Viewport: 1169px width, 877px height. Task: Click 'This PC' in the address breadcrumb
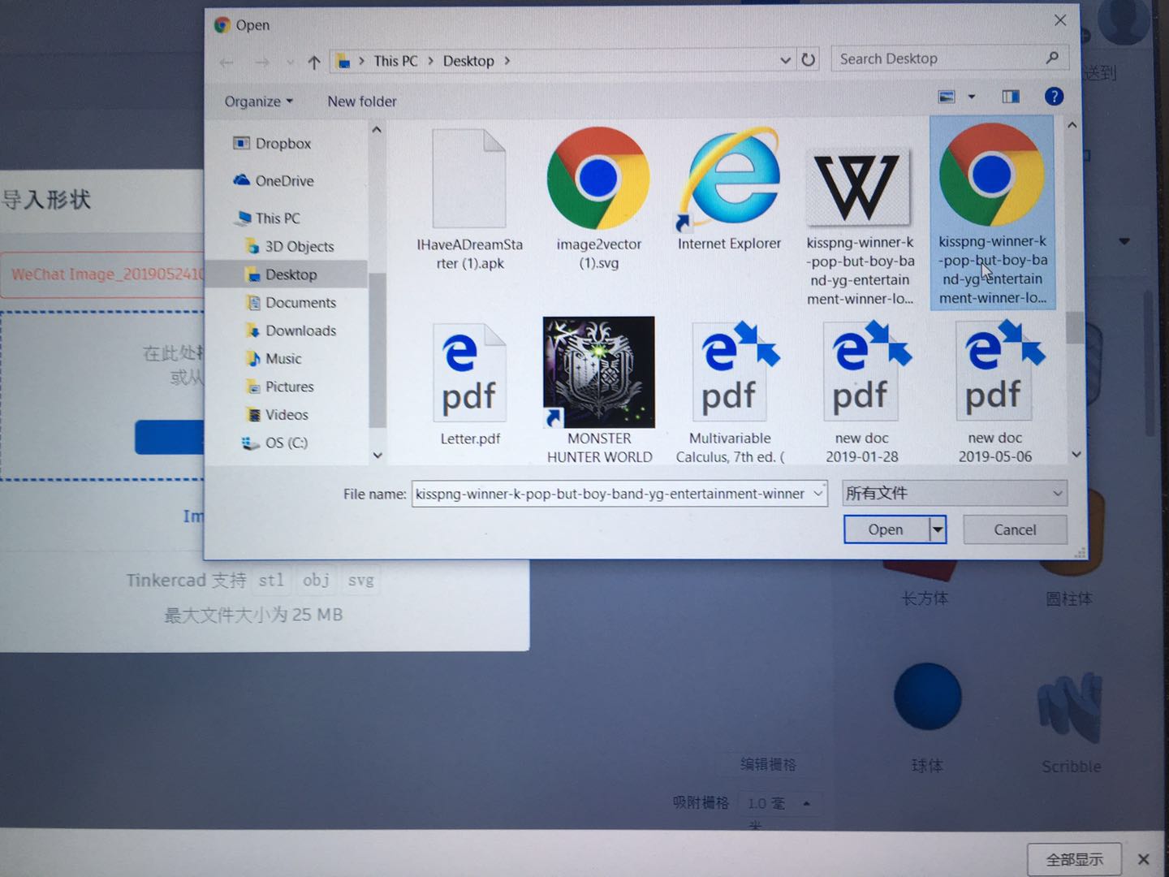[x=395, y=61]
